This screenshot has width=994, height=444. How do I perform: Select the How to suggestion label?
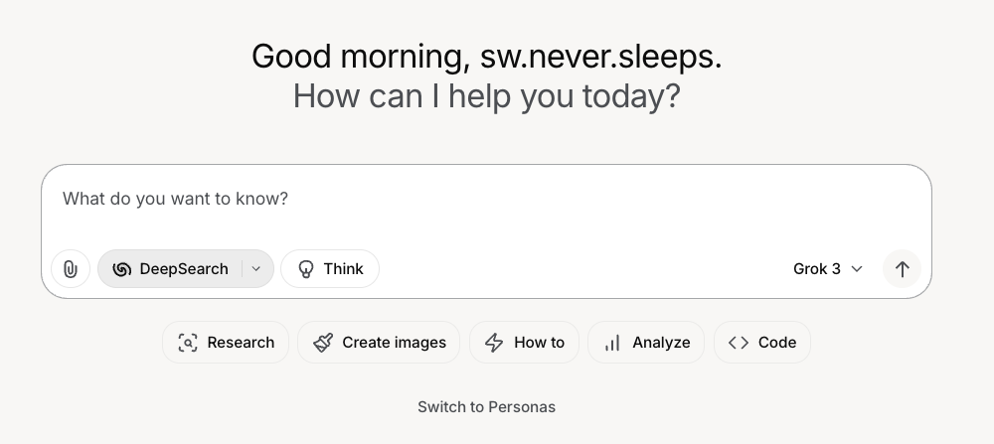pos(539,343)
